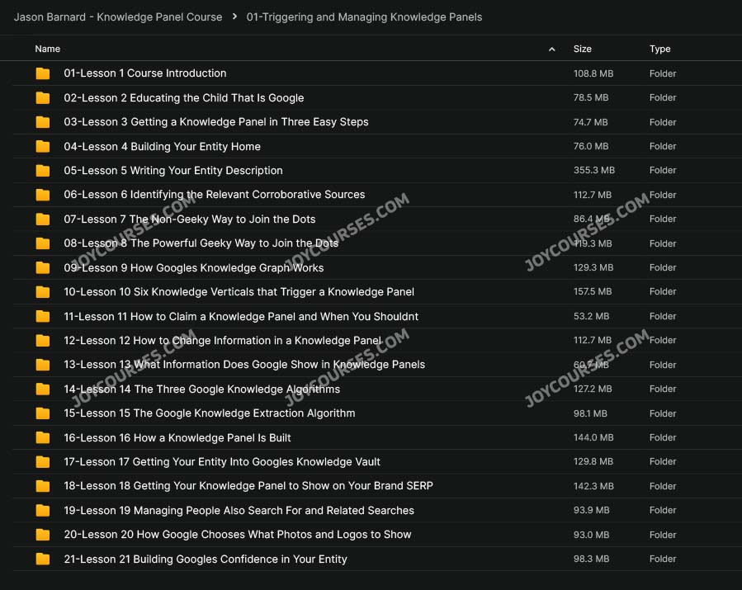
Task: Select 17-Lesson 17 Getting Your Entity Into Knowledge Vault
Action: pyautogui.click(x=222, y=462)
